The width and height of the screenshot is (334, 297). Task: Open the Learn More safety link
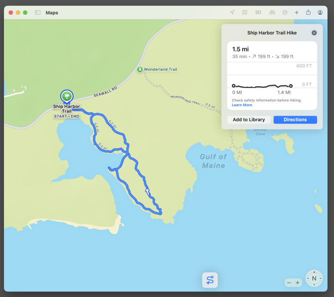[242, 105]
